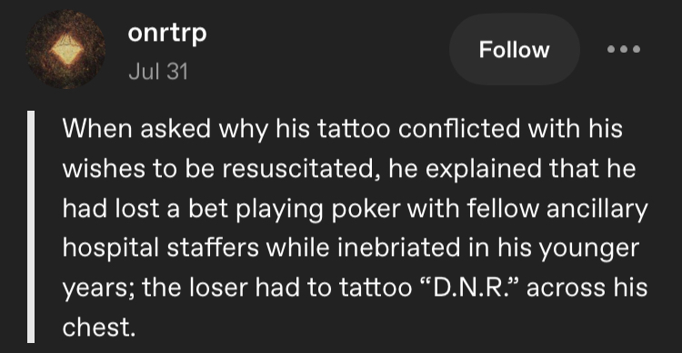Click the white vertical quote bar
682x353 pixels.
pos(31,227)
